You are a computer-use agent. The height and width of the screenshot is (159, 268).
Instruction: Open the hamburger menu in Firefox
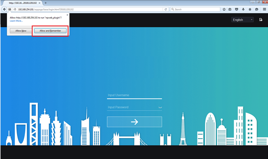[264, 10]
